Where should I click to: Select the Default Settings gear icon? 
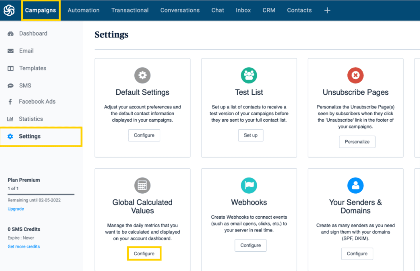point(142,75)
